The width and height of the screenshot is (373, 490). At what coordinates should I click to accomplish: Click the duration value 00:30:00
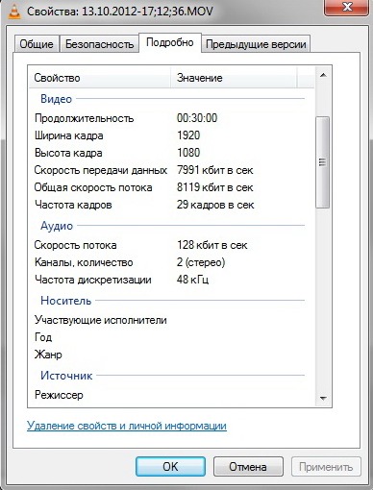[197, 118]
